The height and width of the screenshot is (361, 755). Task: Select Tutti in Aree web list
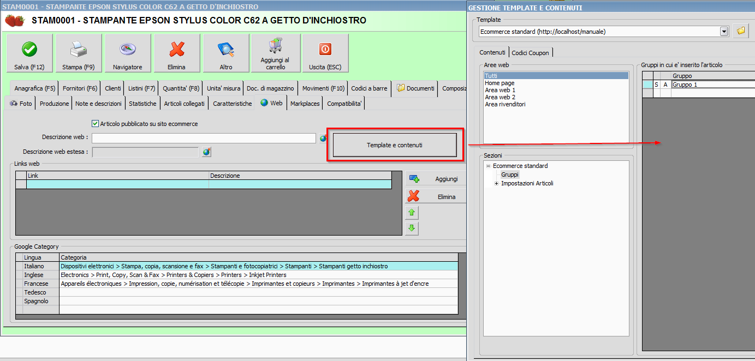(556, 76)
